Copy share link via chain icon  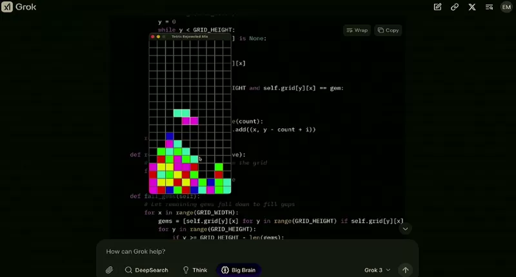[x=455, y=7]
